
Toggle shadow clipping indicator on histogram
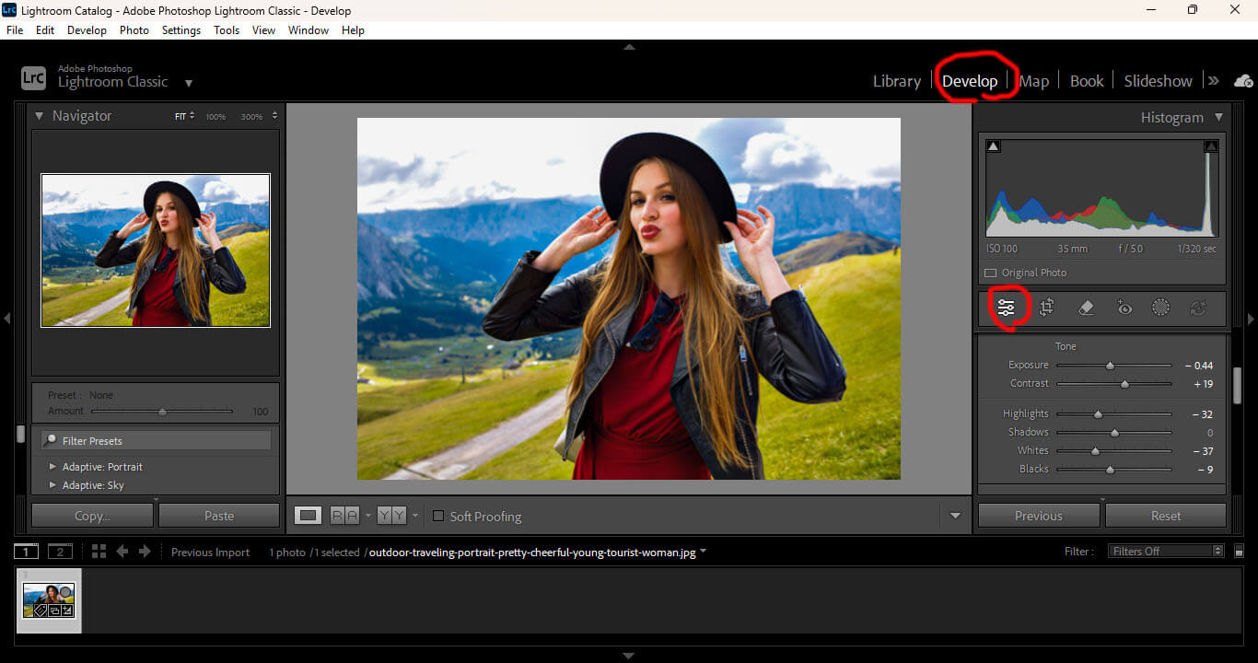point(993,145)
